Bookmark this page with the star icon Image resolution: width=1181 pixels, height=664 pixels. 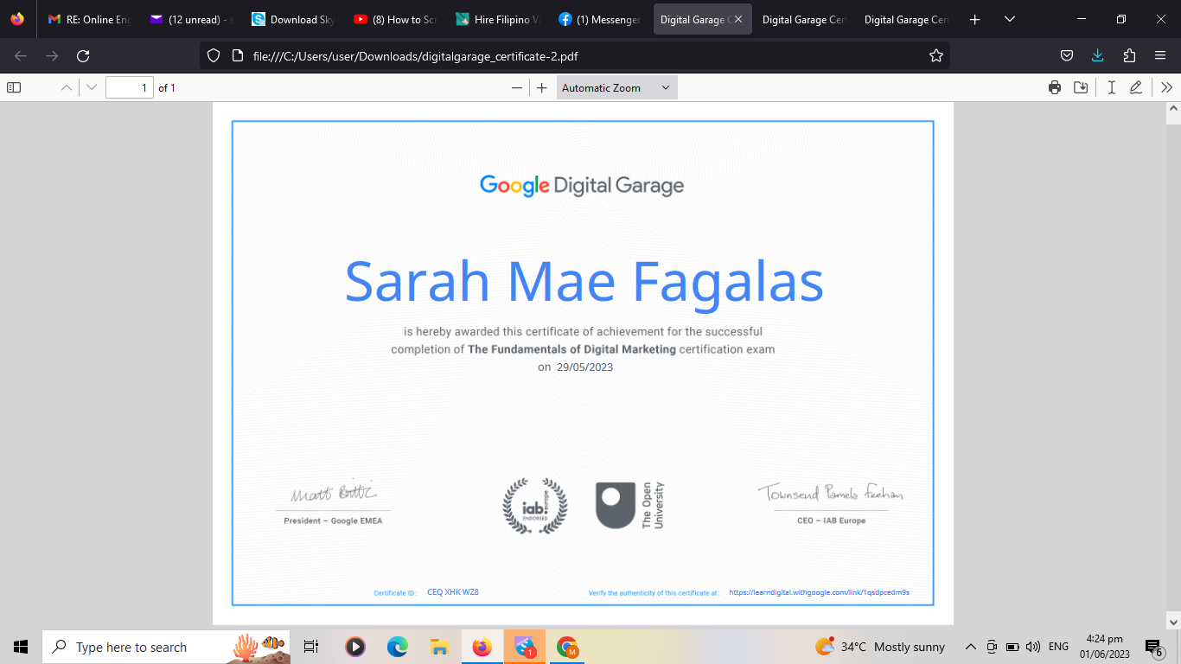tap(935, 55)
